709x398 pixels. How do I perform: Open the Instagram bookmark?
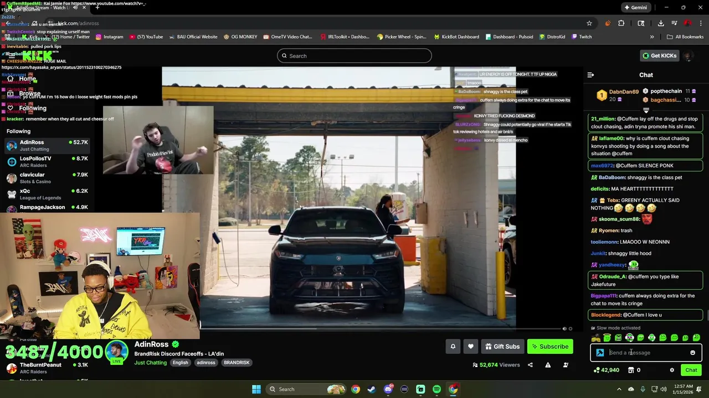pos(109,37)
